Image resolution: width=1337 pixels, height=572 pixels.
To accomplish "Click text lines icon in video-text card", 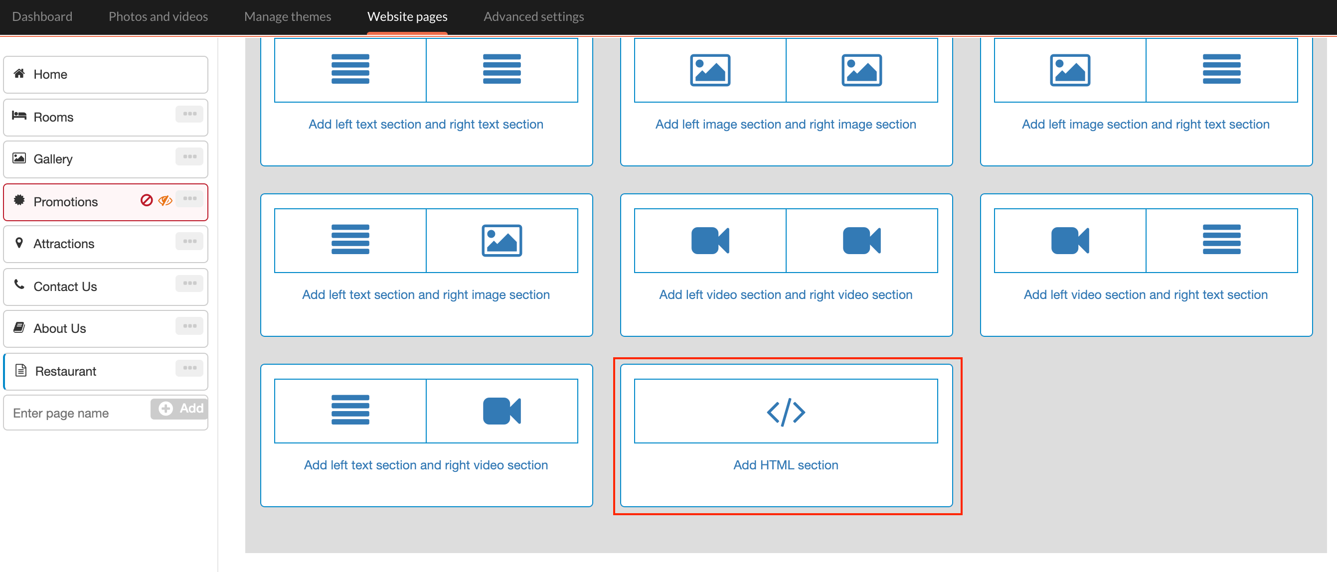I will 1222,239.
